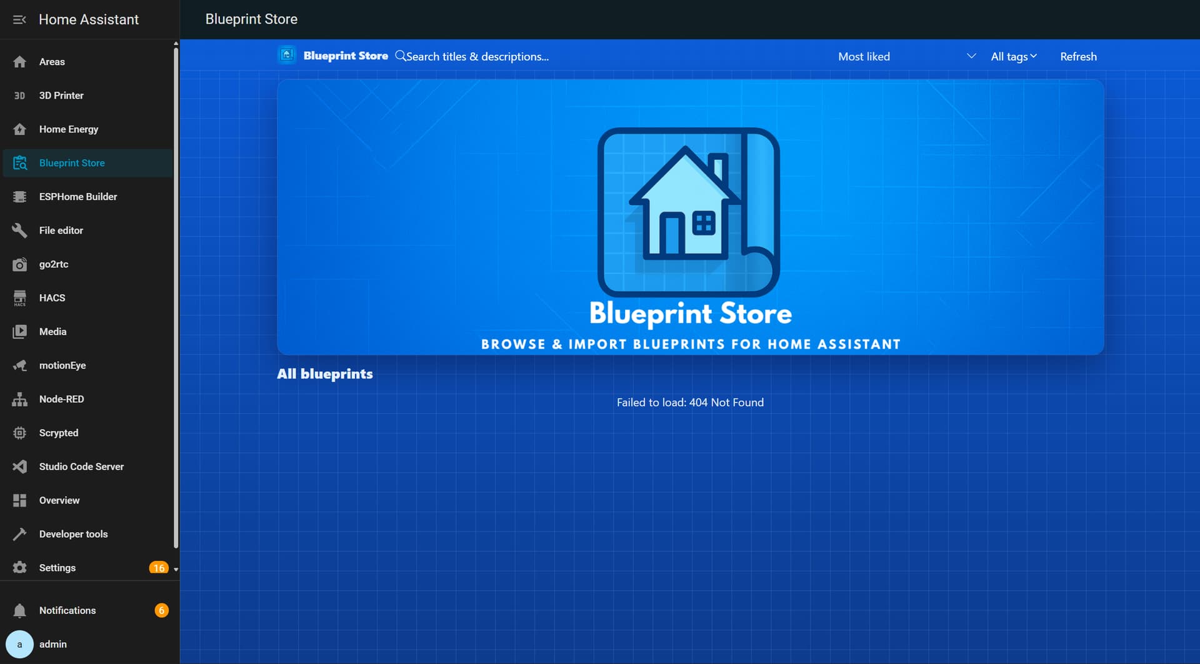Click the Blueprint Store sidebar icon

click(x=19, y=163)
